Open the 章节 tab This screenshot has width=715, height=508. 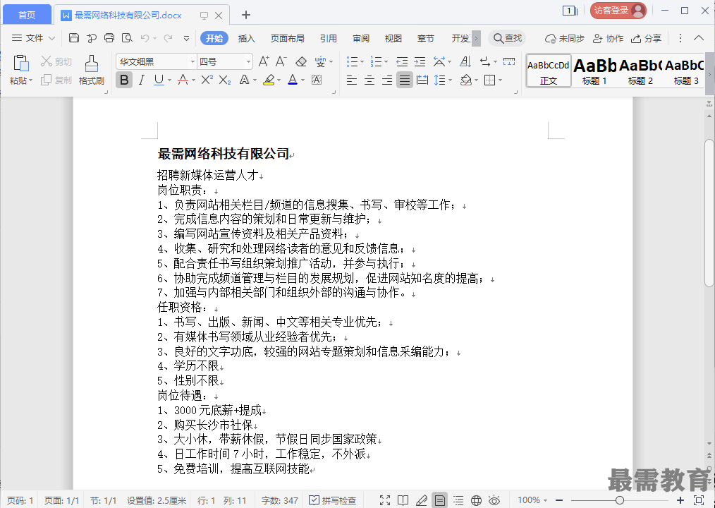point(425,38)
